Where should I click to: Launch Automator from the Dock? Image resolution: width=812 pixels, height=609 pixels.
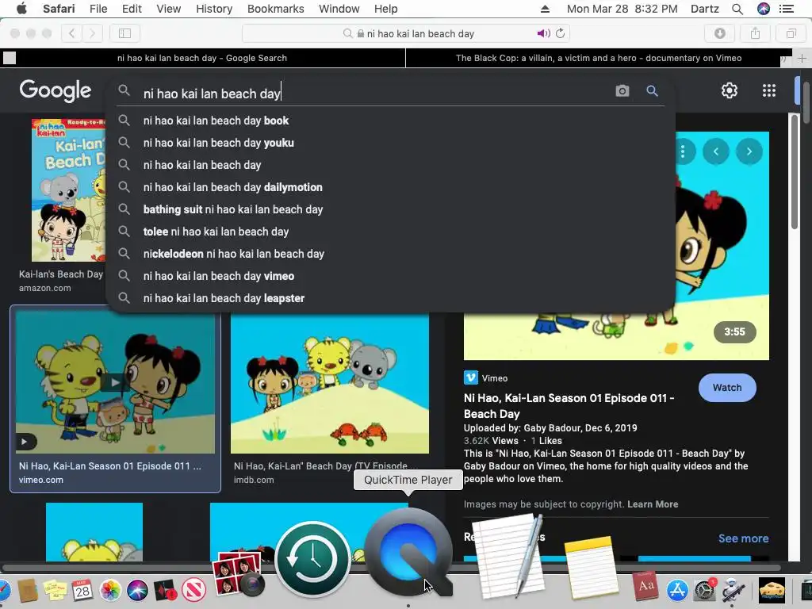(733, 590)
